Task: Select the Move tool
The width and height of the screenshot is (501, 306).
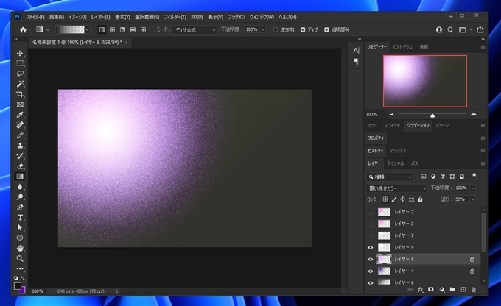Action: pos(20,54)
